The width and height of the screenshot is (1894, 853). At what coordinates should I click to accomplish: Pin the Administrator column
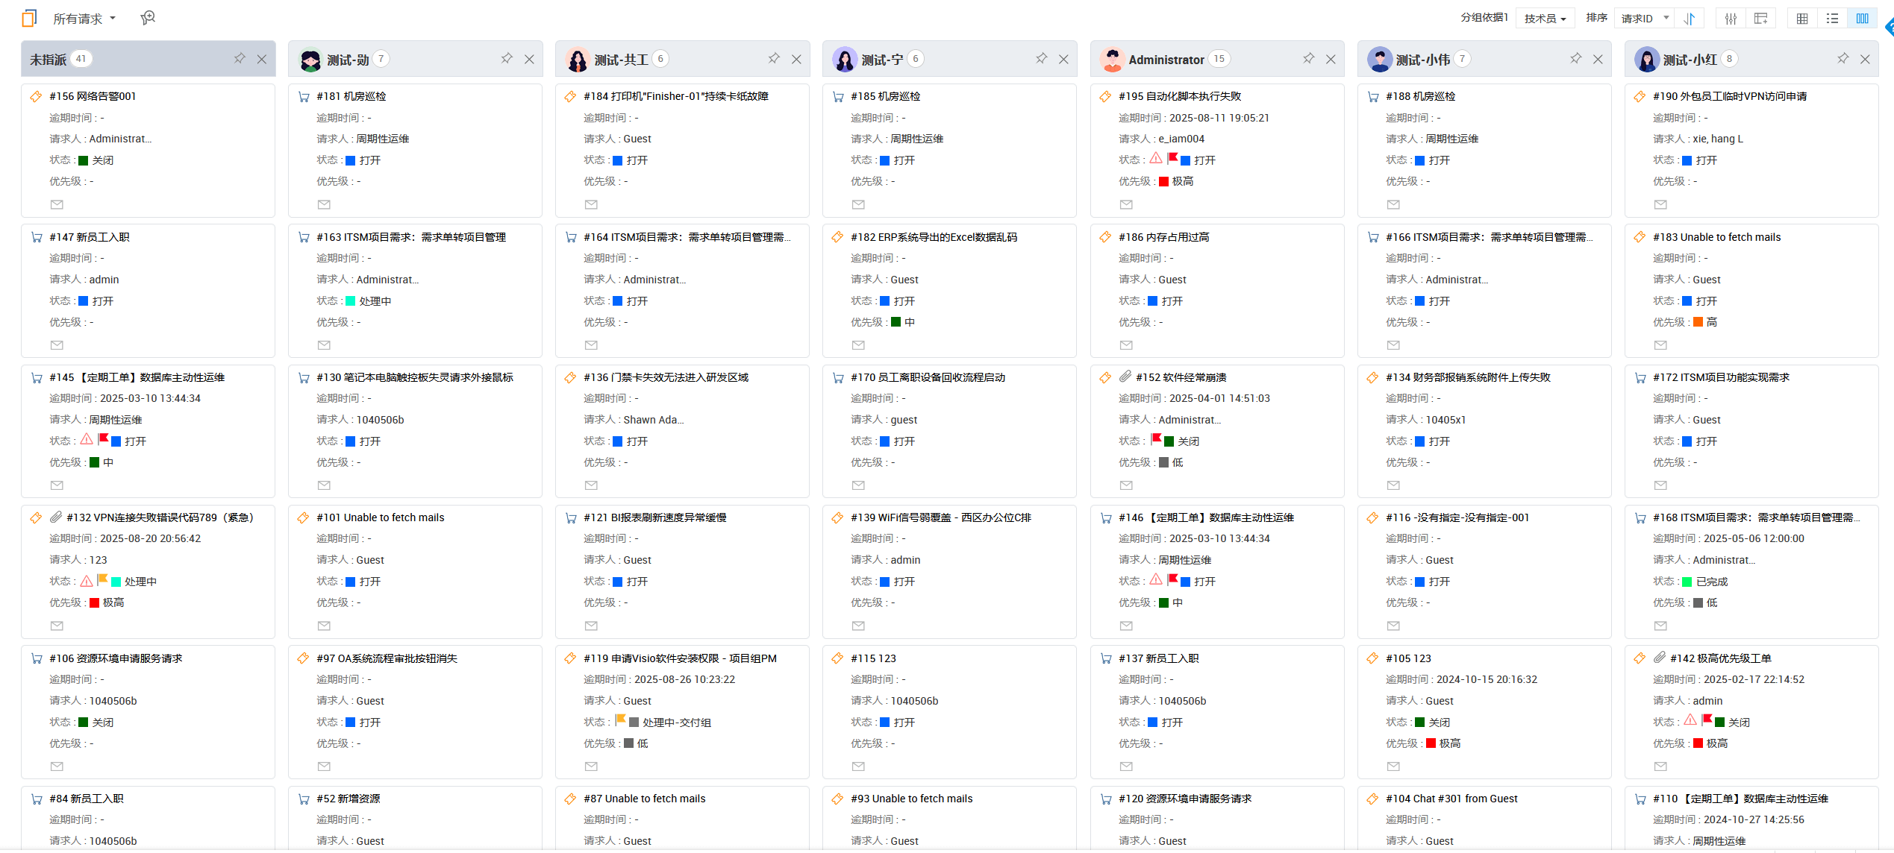click(1308, 58)
